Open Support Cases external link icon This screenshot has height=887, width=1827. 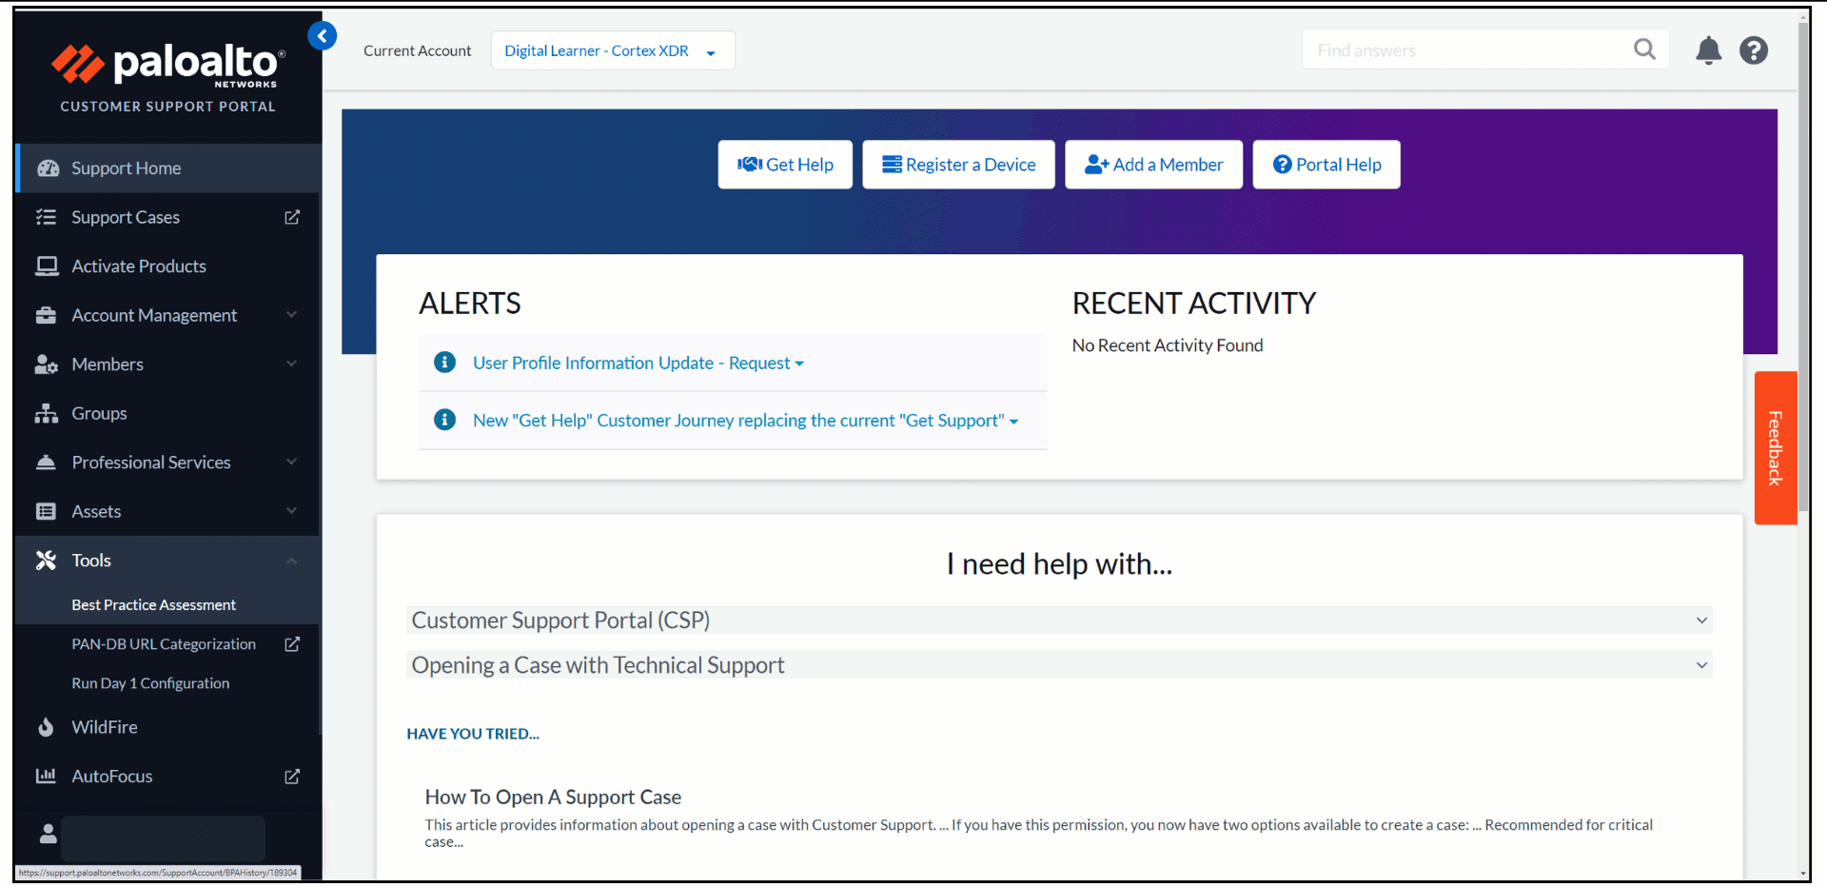pos(292,217)
